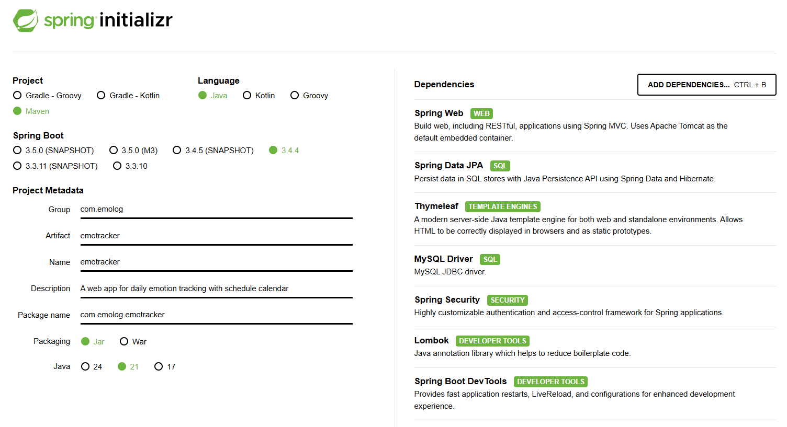The image size is (787, 427).
Task: Click the Project Metadata heading
Action: pyautogui.click(x=48, y=191)
